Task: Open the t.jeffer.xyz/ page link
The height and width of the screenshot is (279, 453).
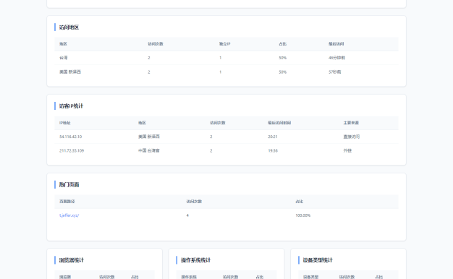Action: [69, 215]
